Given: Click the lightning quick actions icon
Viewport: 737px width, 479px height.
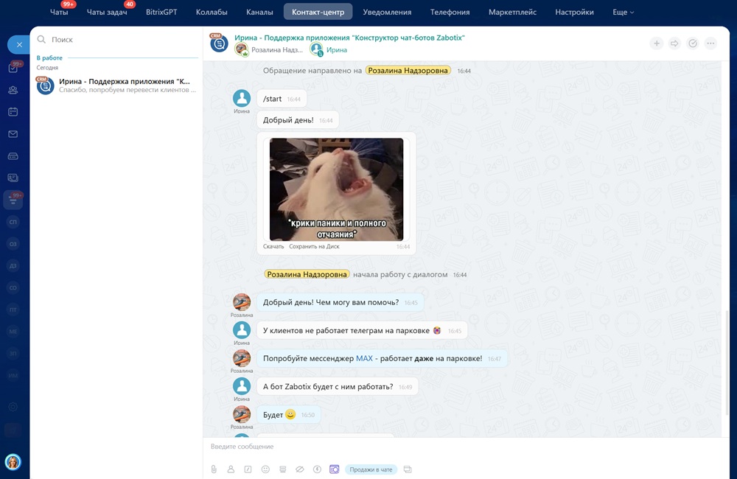Looking at the screenshot, I should tap(317, 469).
